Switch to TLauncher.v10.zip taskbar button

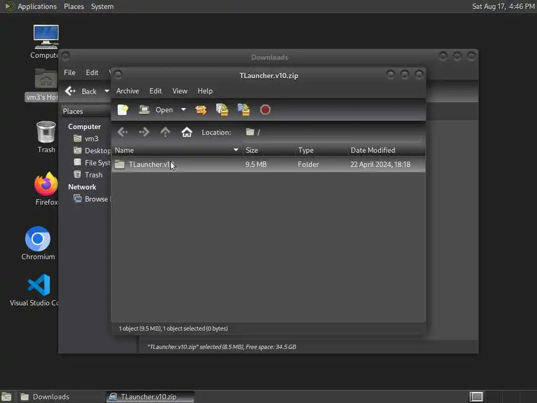149,397
